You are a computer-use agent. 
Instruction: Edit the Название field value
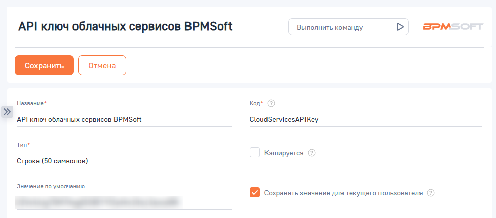click(x=124, y=120)
